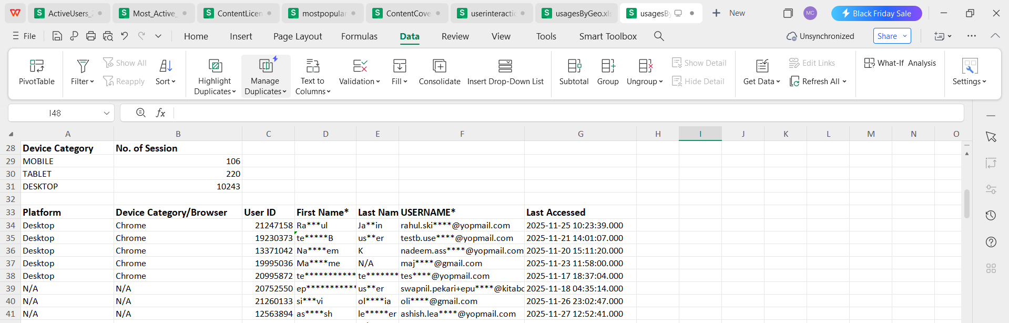Expand the Sort dropdown
This screenshot has width=1009, height=323.
[166, 82]
